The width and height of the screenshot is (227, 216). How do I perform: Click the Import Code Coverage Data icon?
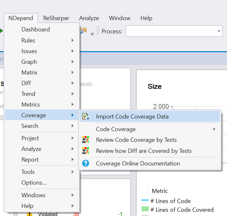point(86,117)
